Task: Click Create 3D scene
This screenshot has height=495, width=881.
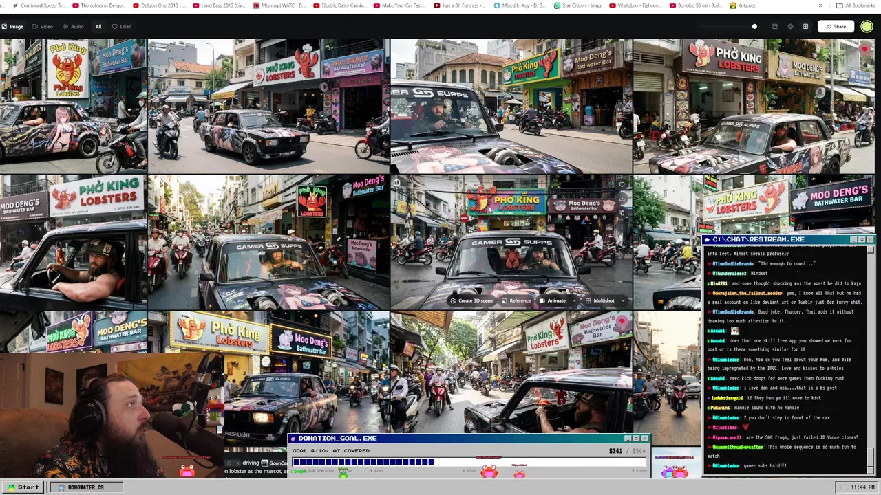Action: coord(471,300)
